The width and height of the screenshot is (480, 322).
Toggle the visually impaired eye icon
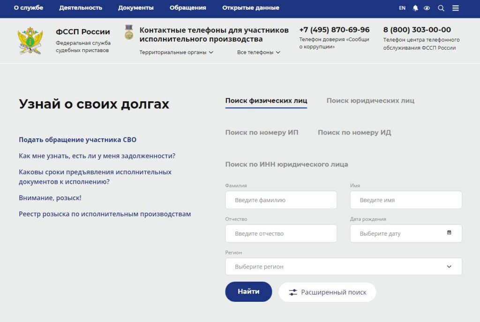click(427, 8)
